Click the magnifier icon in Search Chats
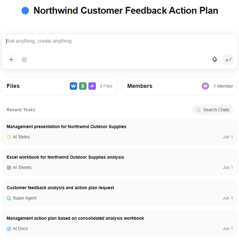Viewport: 239px width, 240px height. (198, 110)
